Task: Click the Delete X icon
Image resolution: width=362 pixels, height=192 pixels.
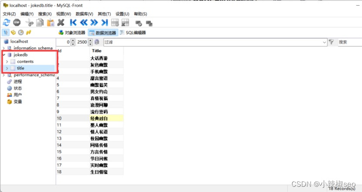Action: click(61, 23)
